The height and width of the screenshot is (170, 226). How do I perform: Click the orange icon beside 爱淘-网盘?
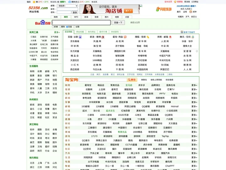(125, 37)
